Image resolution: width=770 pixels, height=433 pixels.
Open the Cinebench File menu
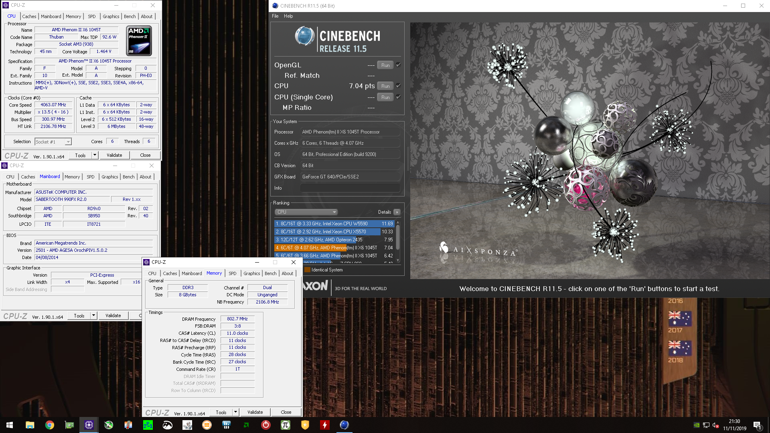(x=275, y=16)
